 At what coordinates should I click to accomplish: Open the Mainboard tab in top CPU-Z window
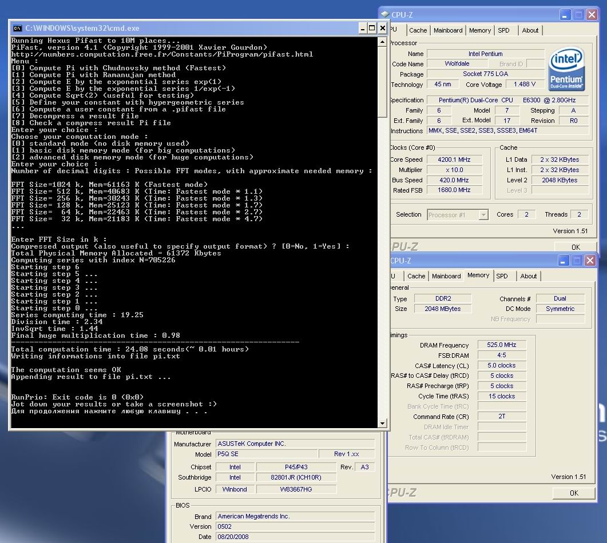pyautogui.click(x=448, y=30)
